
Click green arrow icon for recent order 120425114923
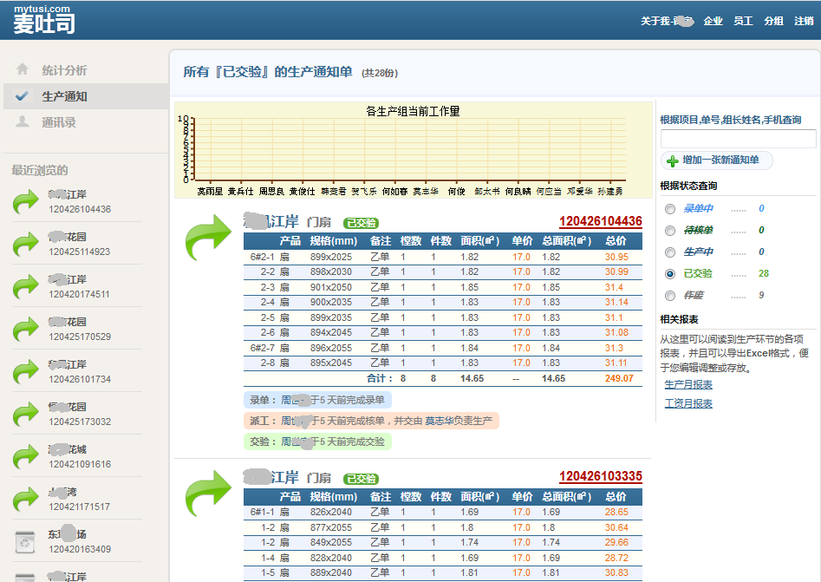coord(27,245)
